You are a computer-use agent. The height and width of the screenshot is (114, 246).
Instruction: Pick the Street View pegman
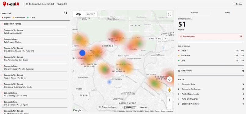pos(169,90)
